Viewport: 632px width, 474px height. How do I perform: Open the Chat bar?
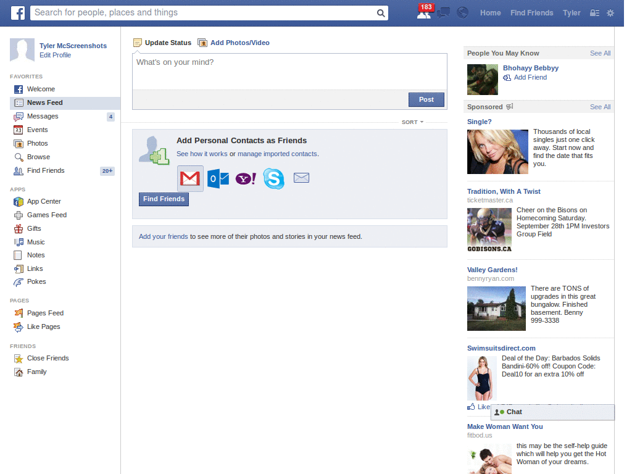[x=552, y=412]
